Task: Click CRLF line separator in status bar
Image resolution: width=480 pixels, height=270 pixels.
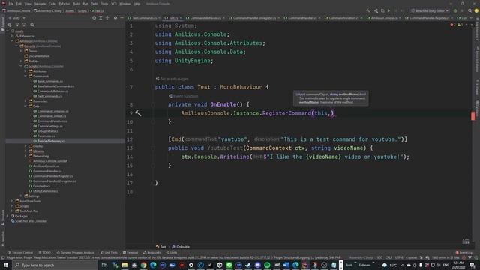Action: 388,258
